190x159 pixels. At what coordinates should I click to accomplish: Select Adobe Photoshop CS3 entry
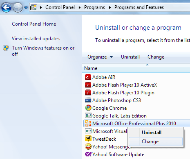(x=116, y=100)
